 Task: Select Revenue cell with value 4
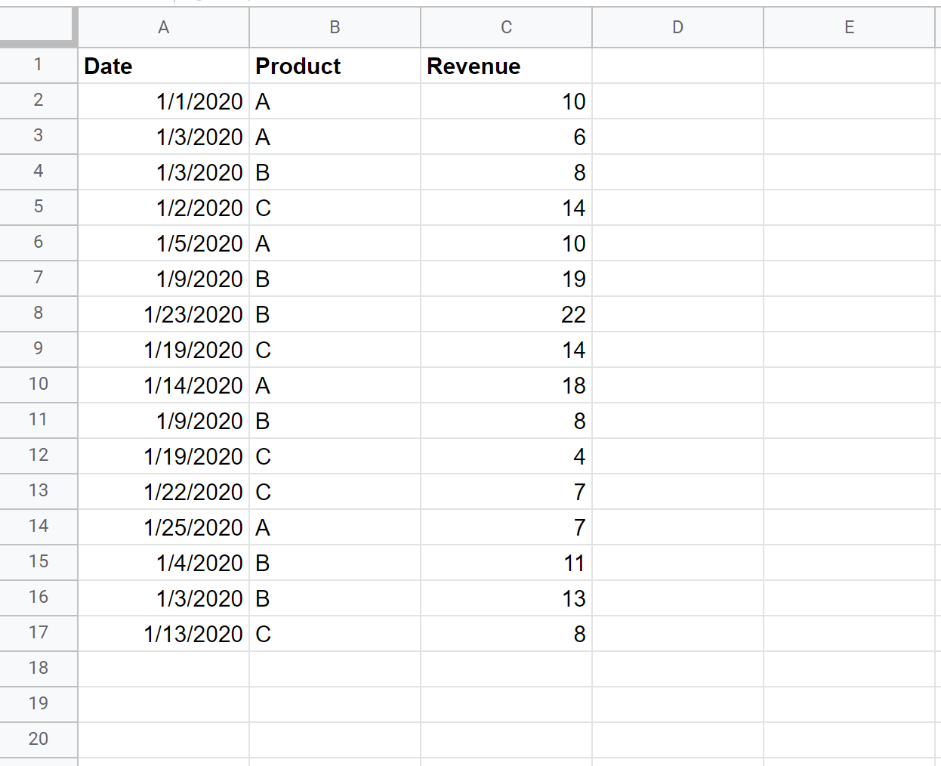point(506,456)
